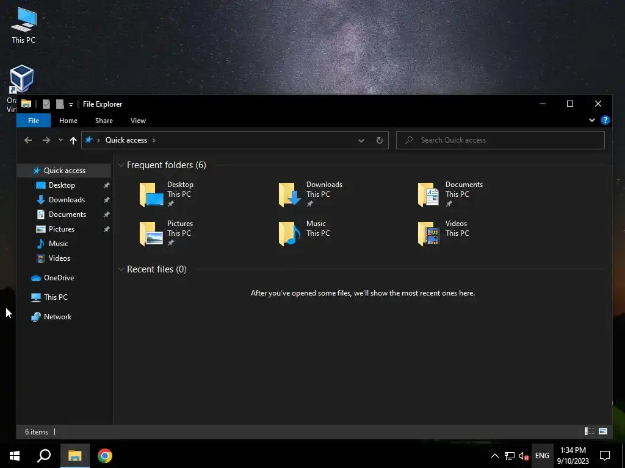This screenshot has height=468, width=625.
Task: Show hidden system tray icons
Action: [494, 456]
